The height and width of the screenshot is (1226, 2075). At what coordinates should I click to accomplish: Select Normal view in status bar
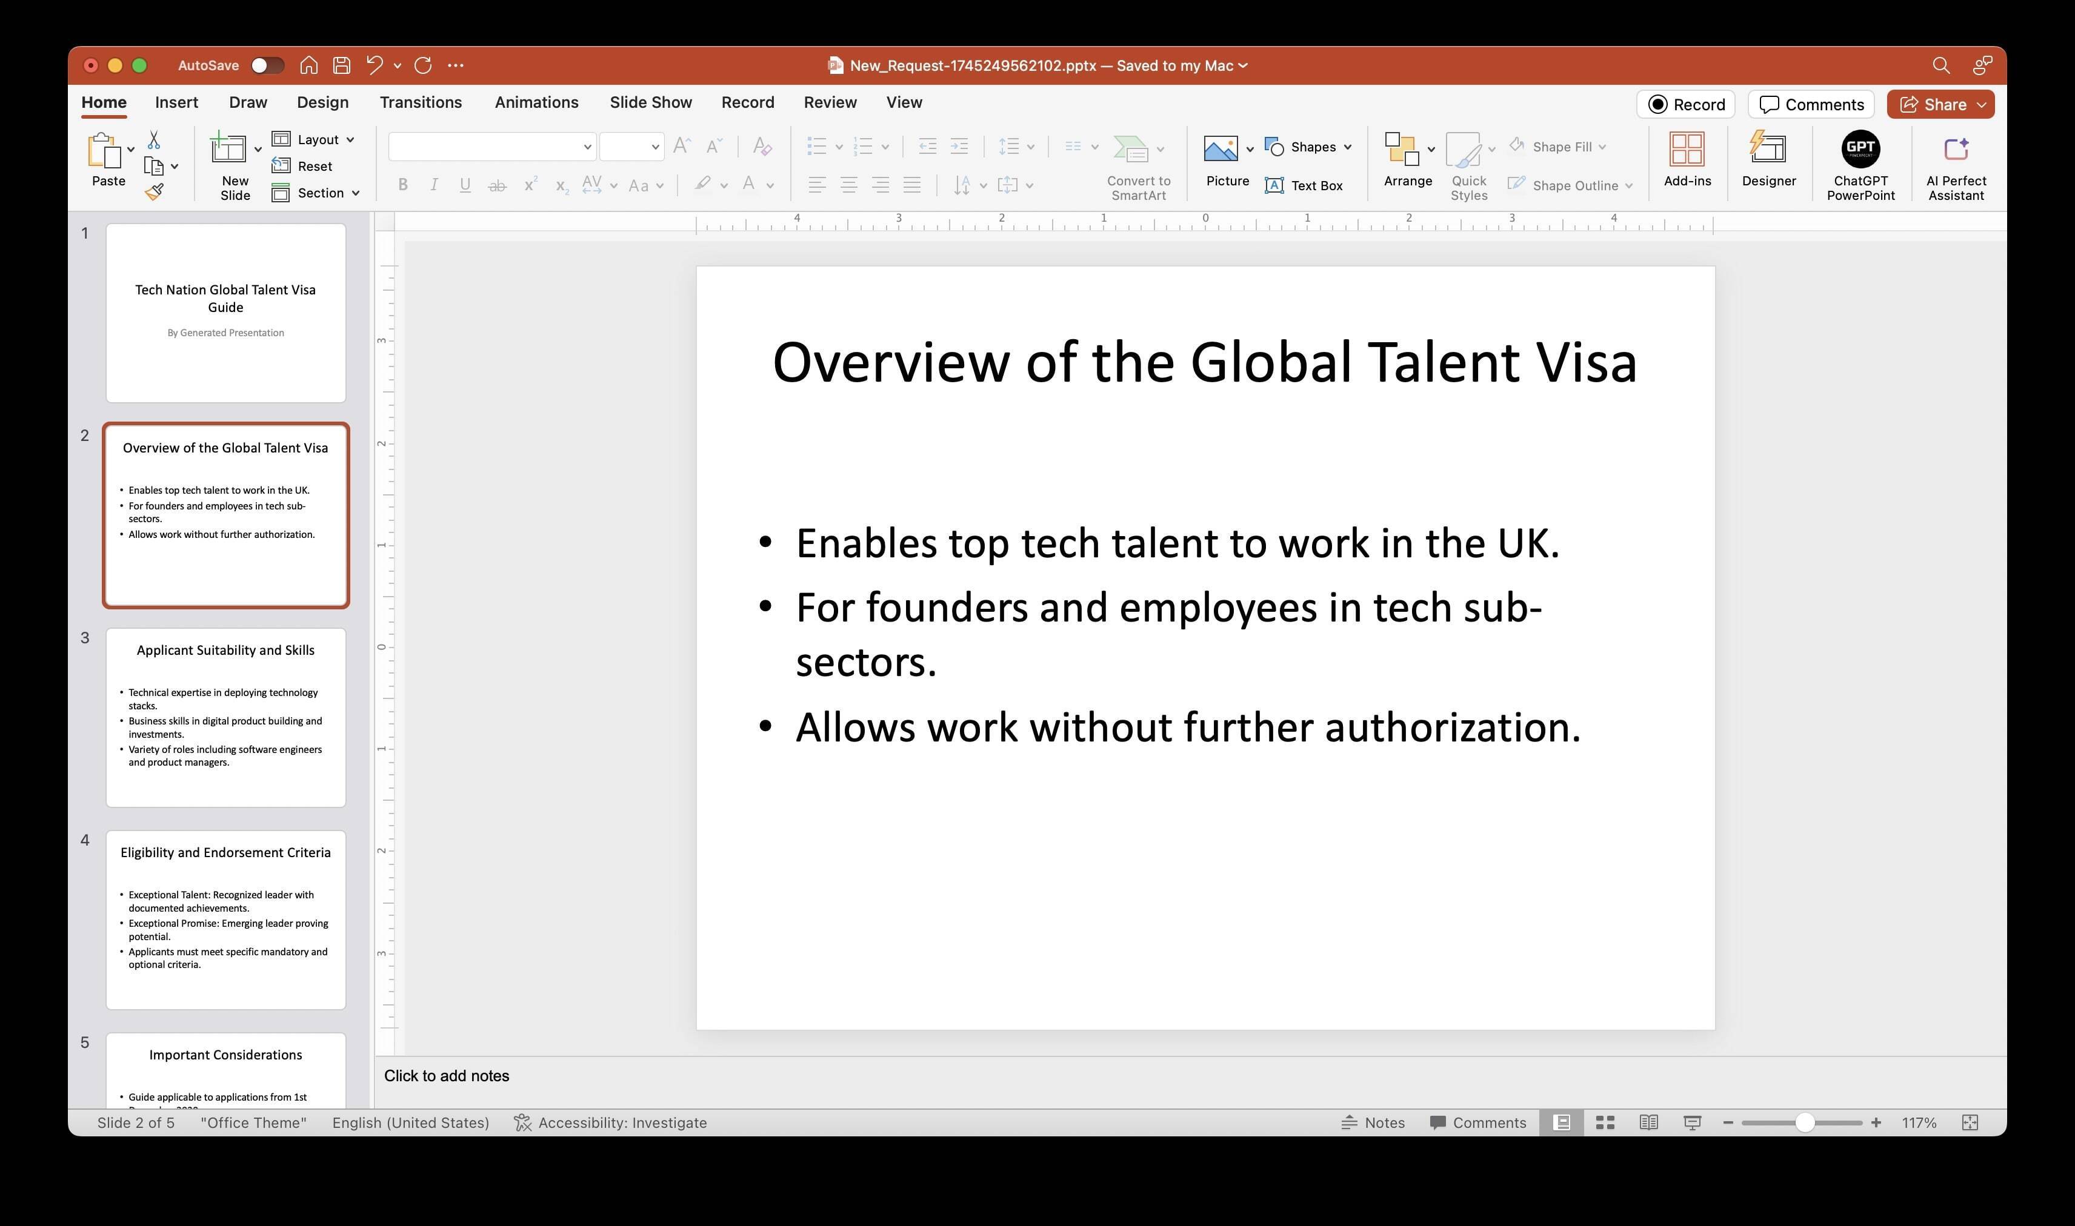[1561, 1122]
